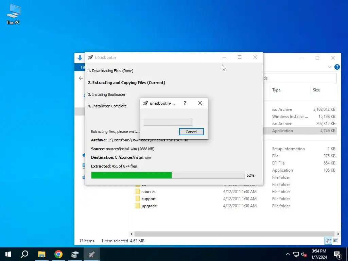Click '1 item selected 4.63 MB' status text
348x261 pixels.
pos(123,241)
